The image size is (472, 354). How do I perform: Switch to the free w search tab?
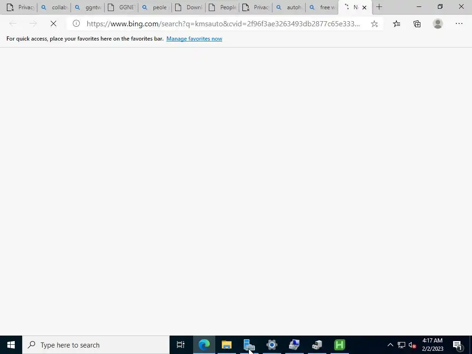point(322,7)
